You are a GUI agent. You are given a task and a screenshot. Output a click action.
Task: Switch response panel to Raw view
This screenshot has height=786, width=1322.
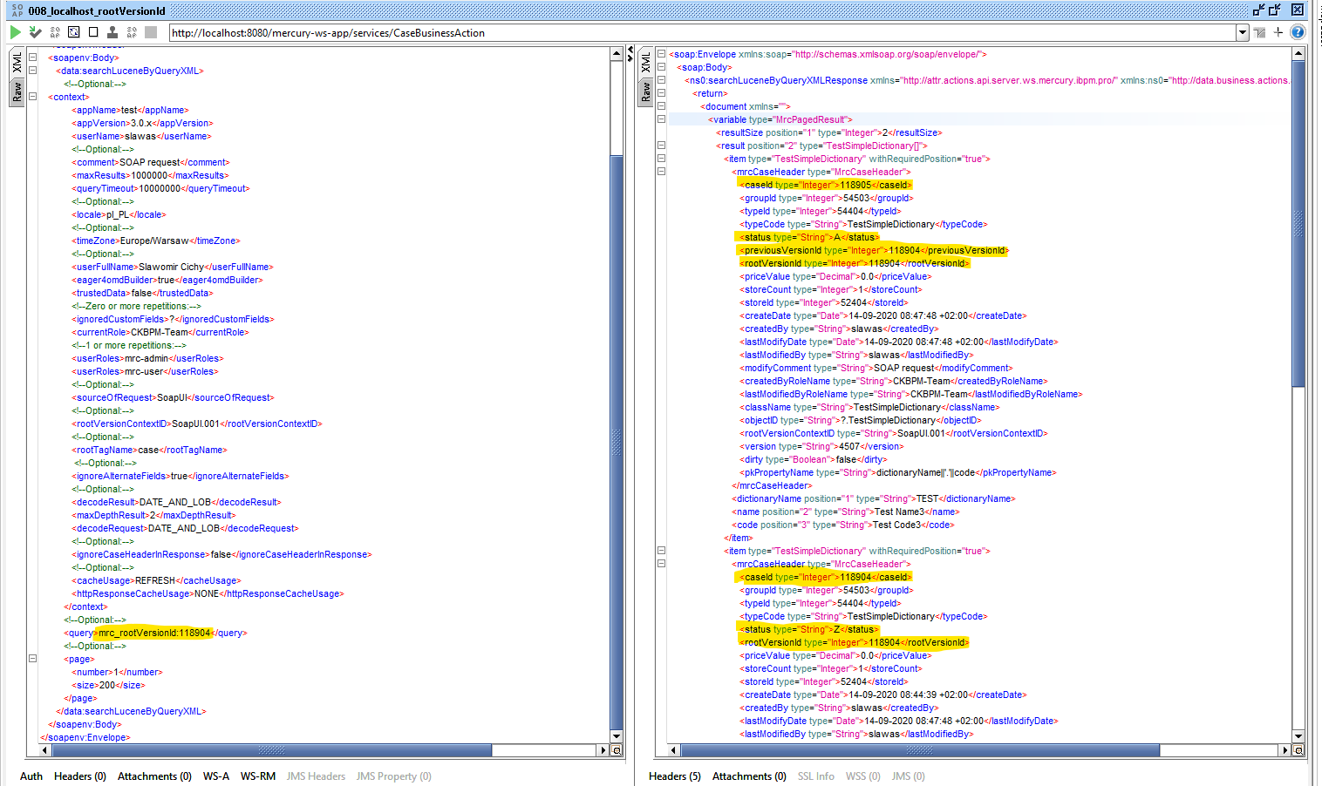pyautogui.click(x=645, y=91)
